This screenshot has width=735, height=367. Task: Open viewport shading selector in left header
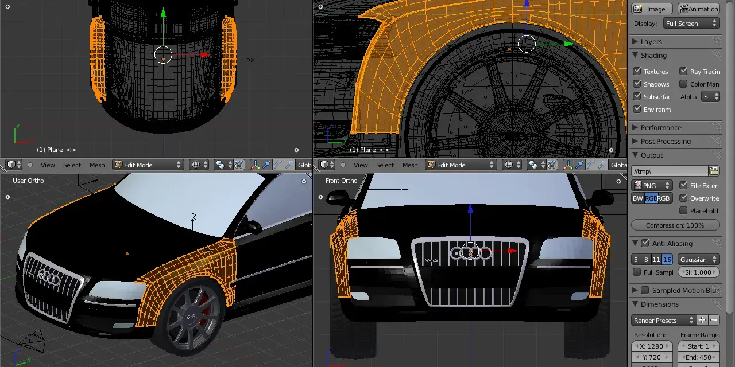pyautogui.click(x=199, y=165)
